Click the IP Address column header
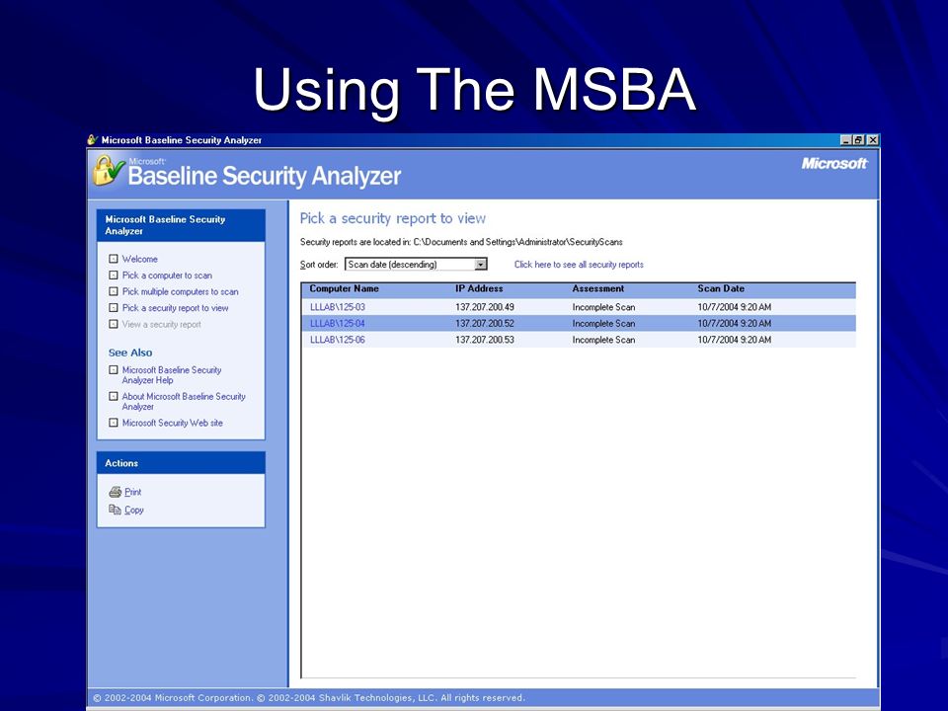948x711 pixels. 479,289
